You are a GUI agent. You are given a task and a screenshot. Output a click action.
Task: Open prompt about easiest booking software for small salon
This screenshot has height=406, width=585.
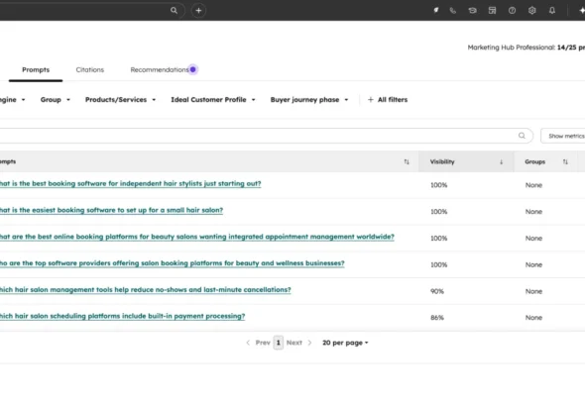click(x=111, y=210)
